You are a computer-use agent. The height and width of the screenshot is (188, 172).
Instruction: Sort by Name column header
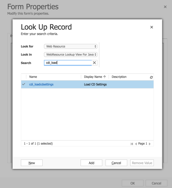coord(33,77)
